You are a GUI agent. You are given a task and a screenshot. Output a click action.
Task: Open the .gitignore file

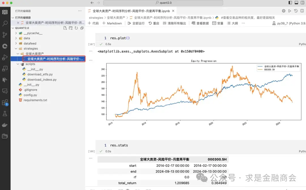click(30, 90)
